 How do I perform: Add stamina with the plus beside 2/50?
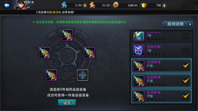point(85,6)
